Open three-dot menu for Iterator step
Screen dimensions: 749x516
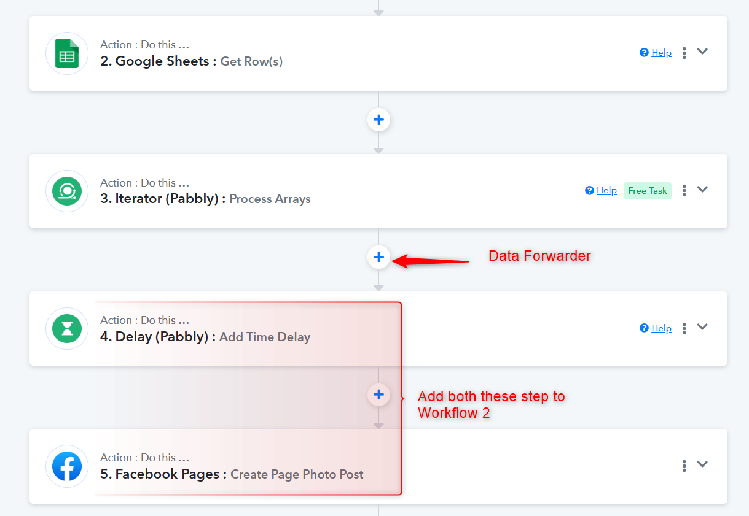click(684, 190)
